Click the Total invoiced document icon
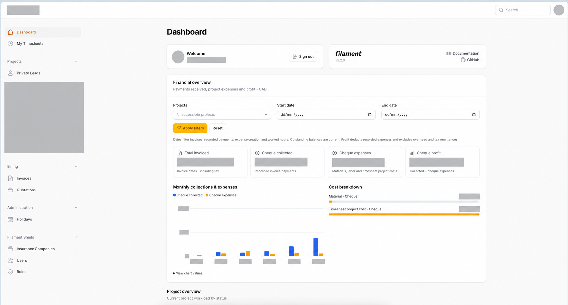The image size is (568, 305). point(180,153)
